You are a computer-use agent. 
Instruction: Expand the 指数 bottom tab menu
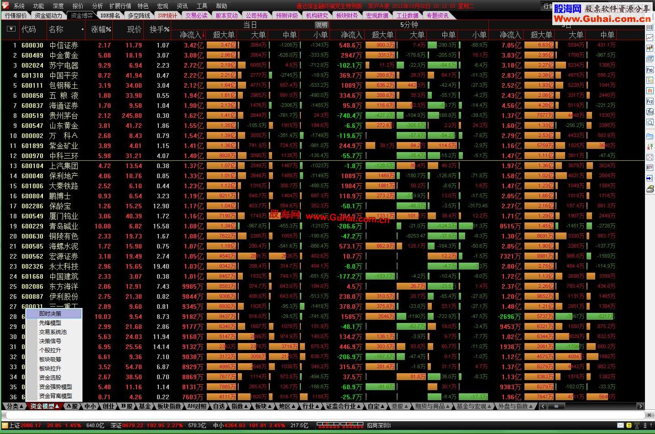(x=240, y=406)
